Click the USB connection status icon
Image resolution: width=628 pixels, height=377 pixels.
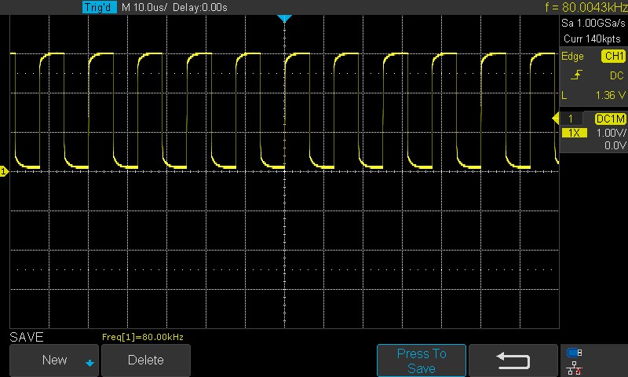(574, 352)
